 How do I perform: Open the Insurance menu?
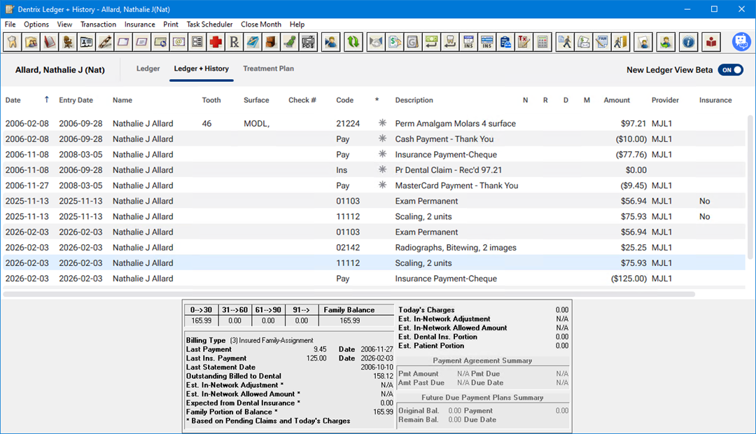140,24
